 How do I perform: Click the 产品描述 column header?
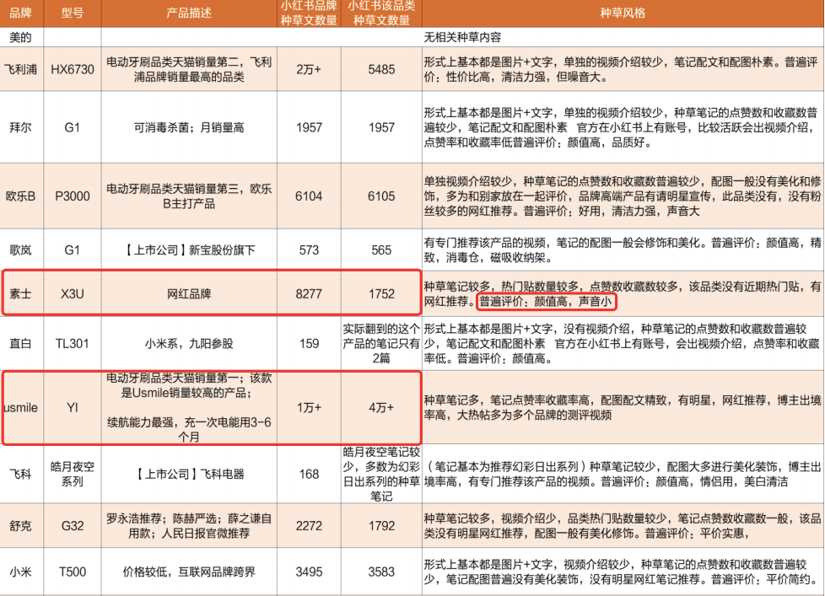(190, 13)
